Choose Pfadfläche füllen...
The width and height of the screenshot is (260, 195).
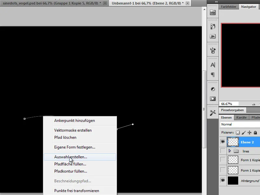(x=70, y=164)
